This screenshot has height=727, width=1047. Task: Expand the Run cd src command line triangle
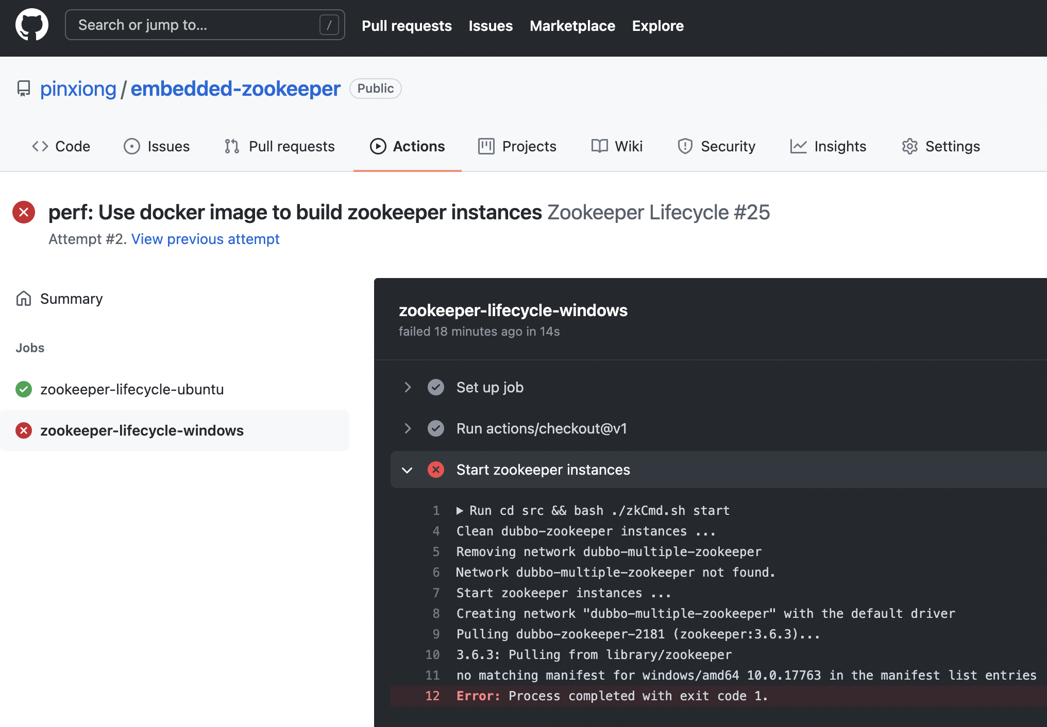[460, 511]
